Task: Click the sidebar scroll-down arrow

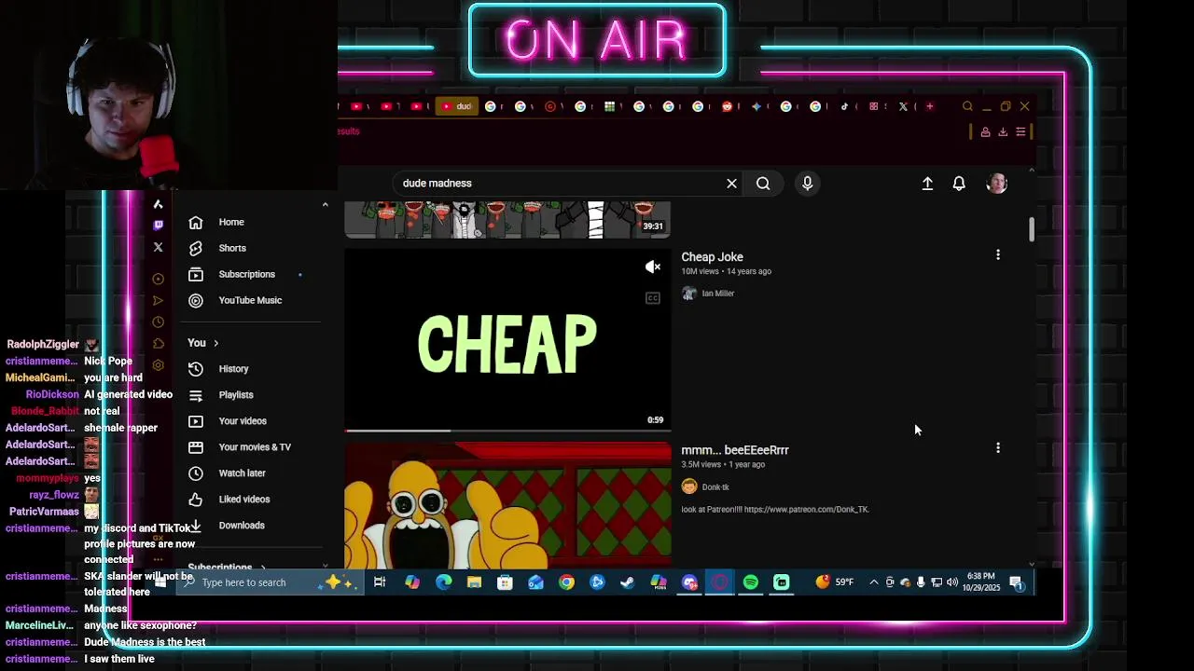Action: (x=325, y=565)
